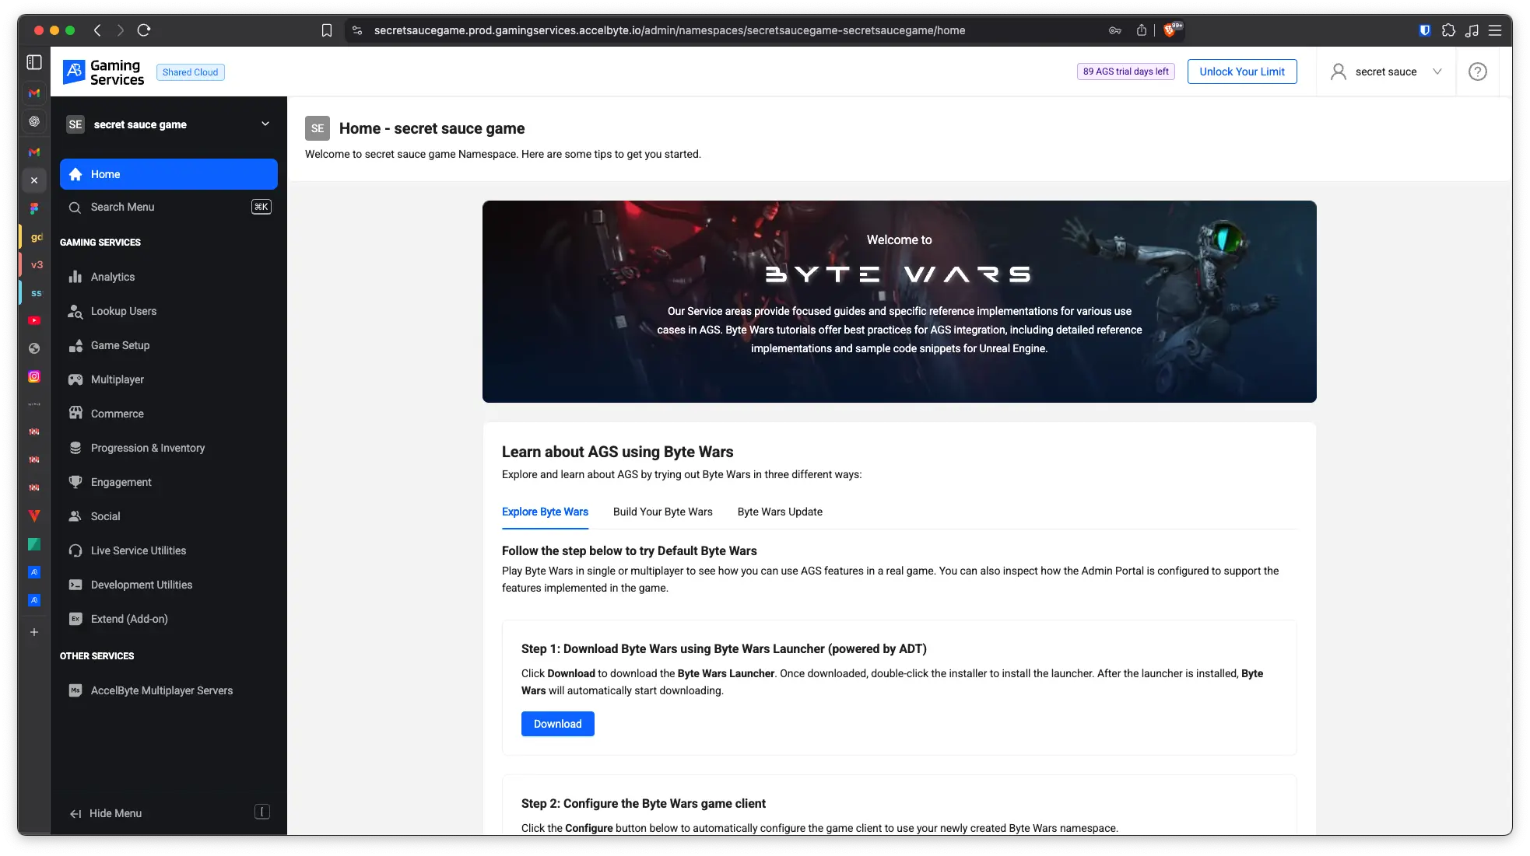Switch to Build Your Byte Wars tab
Viewport: 1530px width, 856px height.
(662, 512)
